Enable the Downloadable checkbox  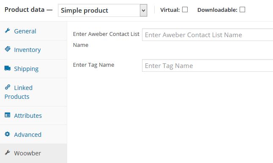click(242, 10)
